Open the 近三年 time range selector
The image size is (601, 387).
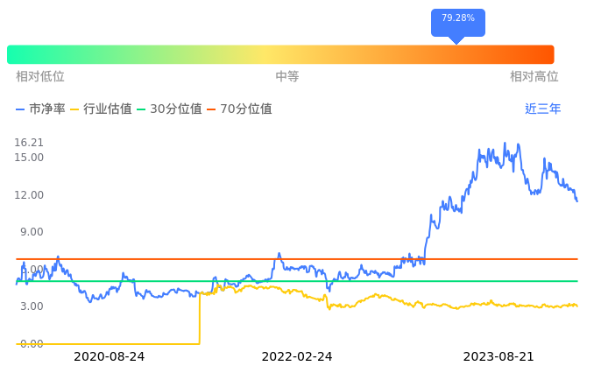pyautogui.click(x=542, y=109)
